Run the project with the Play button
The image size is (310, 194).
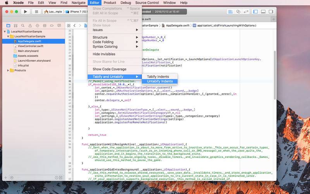click(x=25, y=12)
